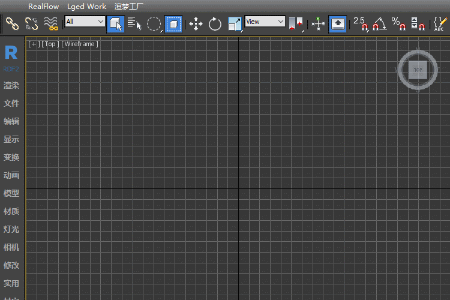Viewport: 450px width, 300px height.
Task: Choose the Select and Rotate tool
Action: 215,24
